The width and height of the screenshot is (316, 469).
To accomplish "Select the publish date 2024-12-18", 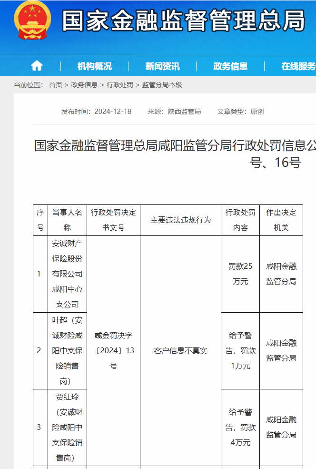I will (113, 112).
